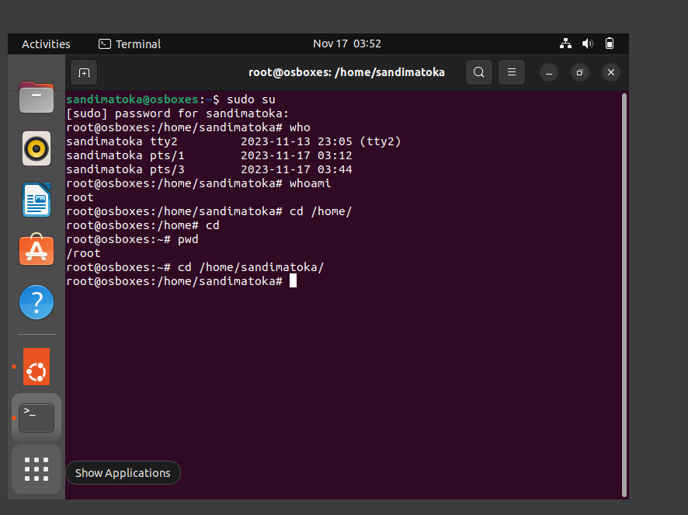
Task: Open the clock showing Nov 17 03:52
Action: 346,44
